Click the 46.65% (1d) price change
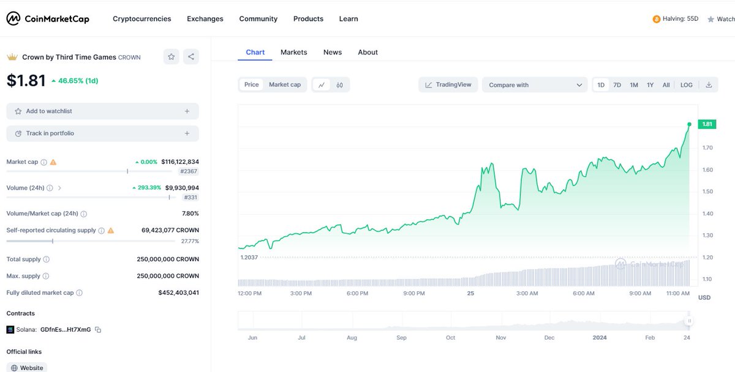The image size is (735, 372). coord(75,81)
